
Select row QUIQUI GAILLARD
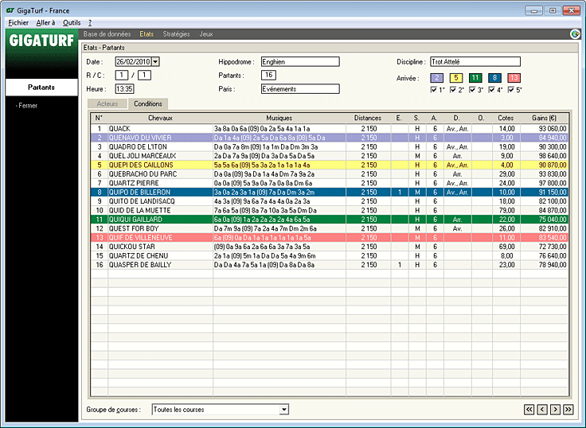coord(330,220)
